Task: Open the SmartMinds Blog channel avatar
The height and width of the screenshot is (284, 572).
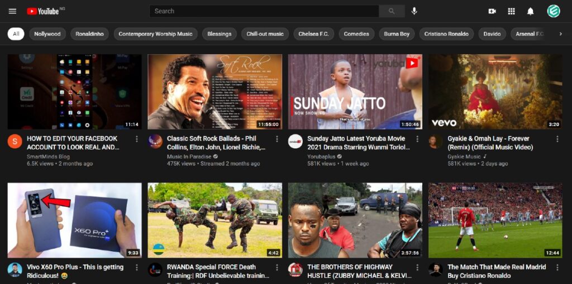Action: (x=15, y=142)
